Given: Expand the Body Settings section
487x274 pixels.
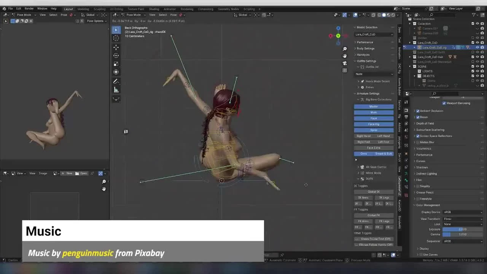Looking at the screenshot, I should [x=365, y=48].
